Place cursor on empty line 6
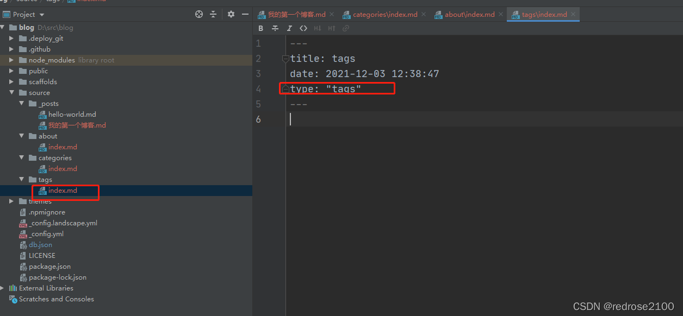This screenshot has height=316, width=683. (484, 119)
